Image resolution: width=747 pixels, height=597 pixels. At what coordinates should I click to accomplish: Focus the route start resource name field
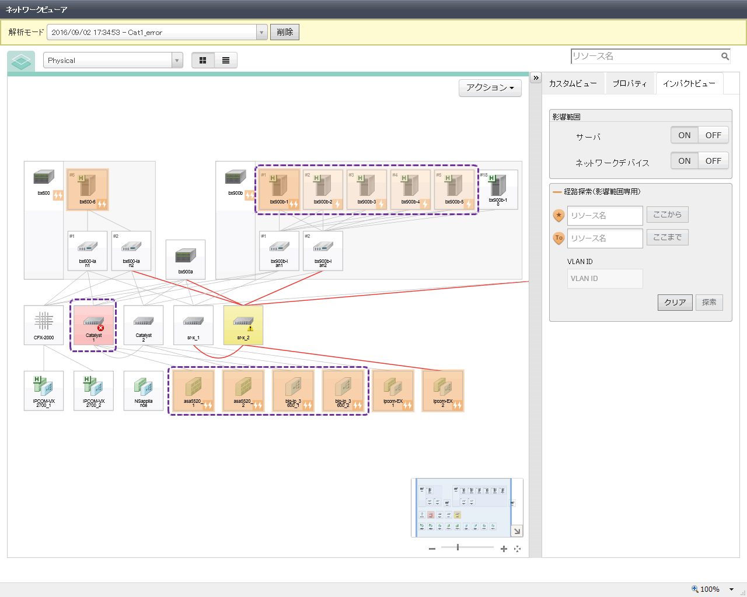tap(605, 215)
